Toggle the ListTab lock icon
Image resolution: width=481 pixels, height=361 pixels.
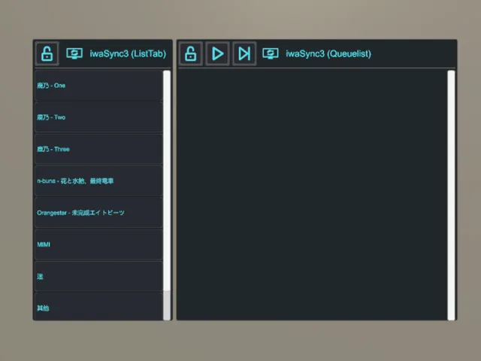tap(47, 53)
